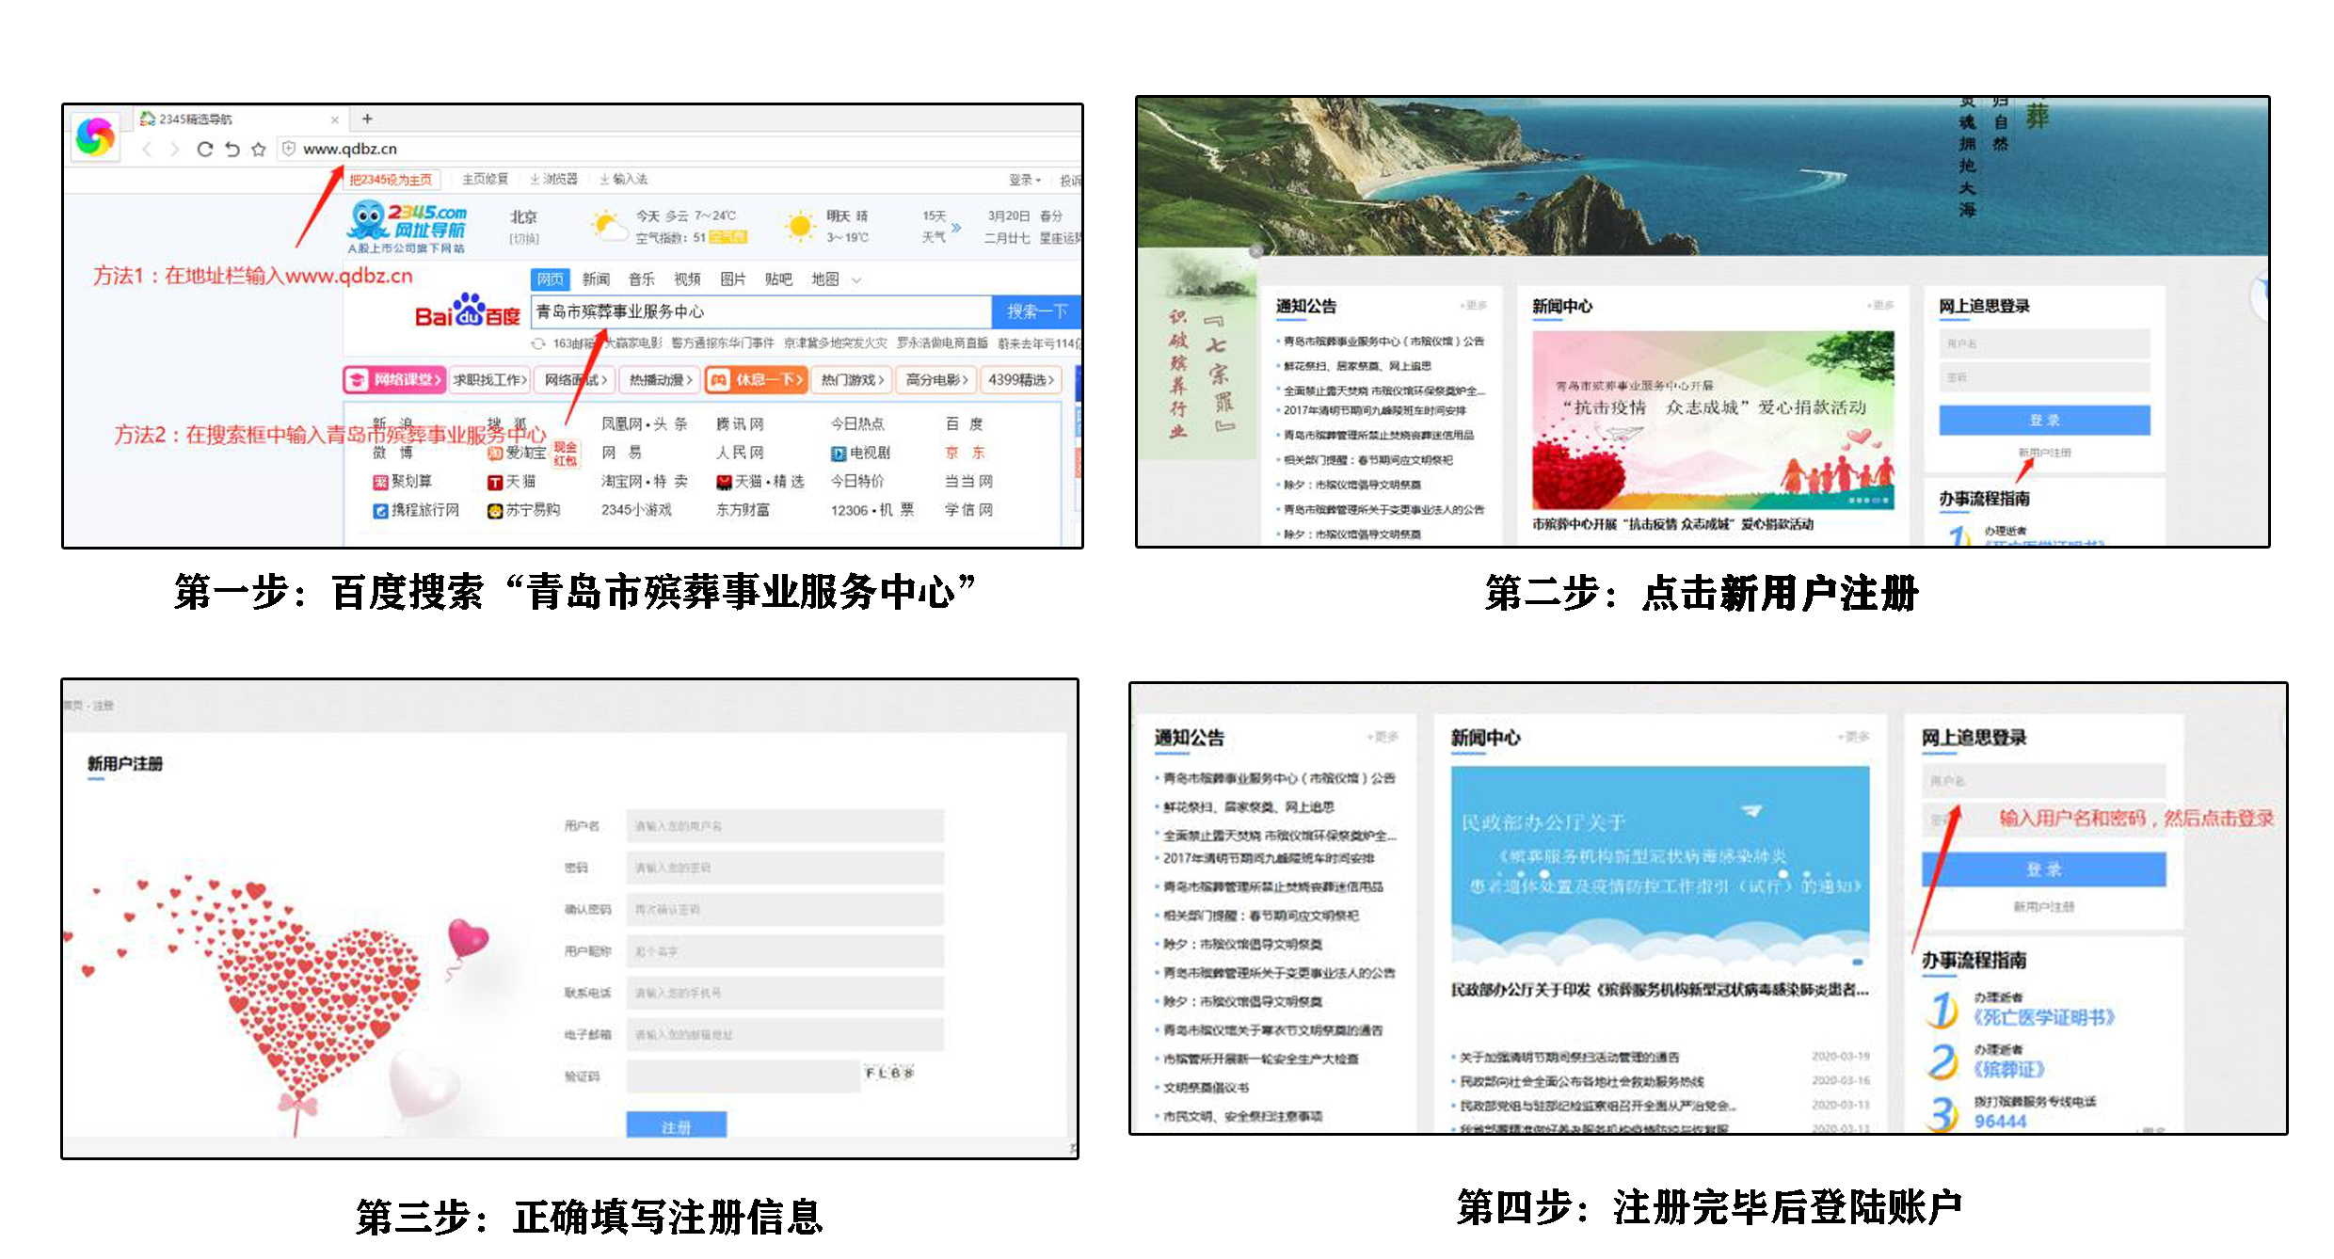Close the 2345精选导航 tab
This screenshot has width=2334, height=1259.
(x=334, y=120)
